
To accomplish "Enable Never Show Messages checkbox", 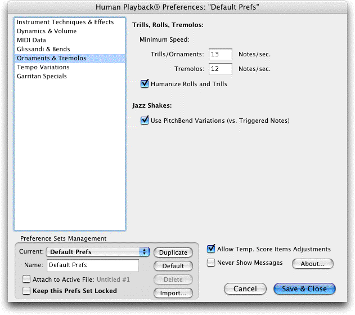I will pyautogui.click(x=211, y=263).
